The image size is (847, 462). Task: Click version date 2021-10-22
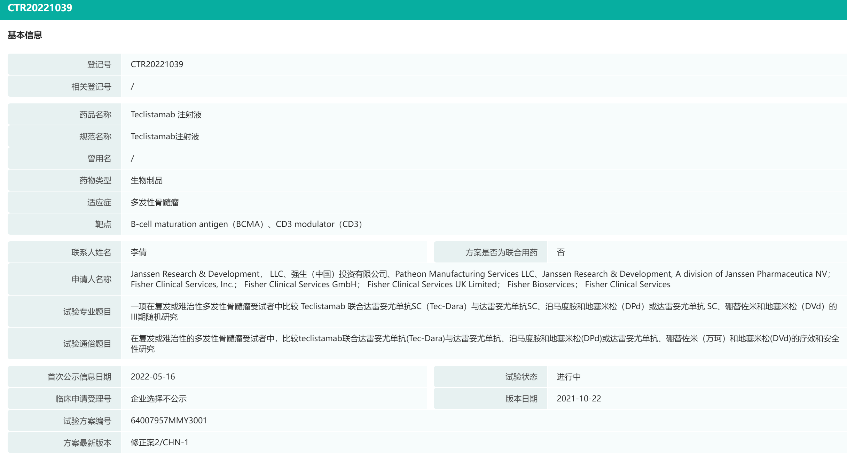(579, 399)
